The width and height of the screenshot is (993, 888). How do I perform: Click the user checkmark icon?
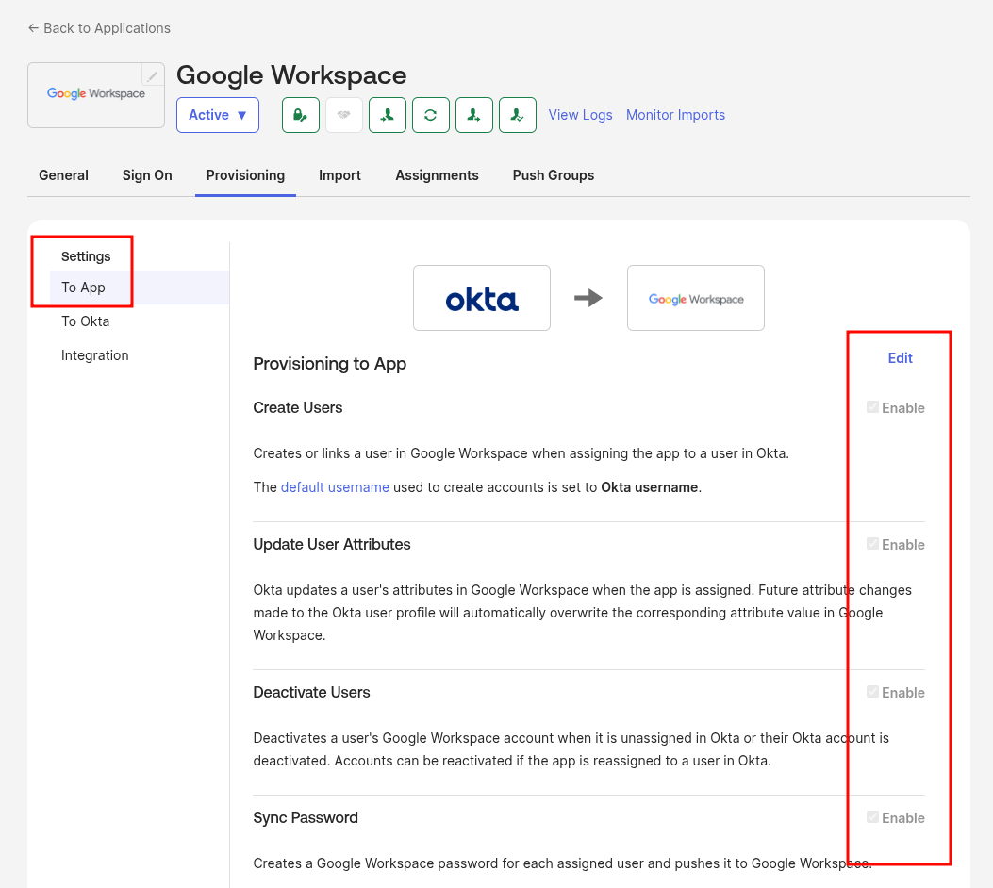tap(518, 115)
